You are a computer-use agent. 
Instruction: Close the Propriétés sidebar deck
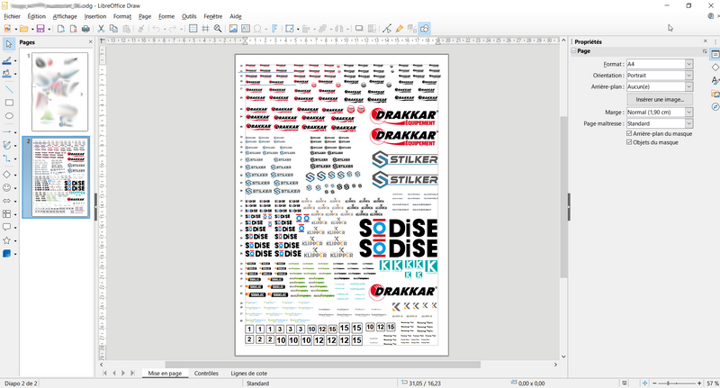[x=706, y=41]
